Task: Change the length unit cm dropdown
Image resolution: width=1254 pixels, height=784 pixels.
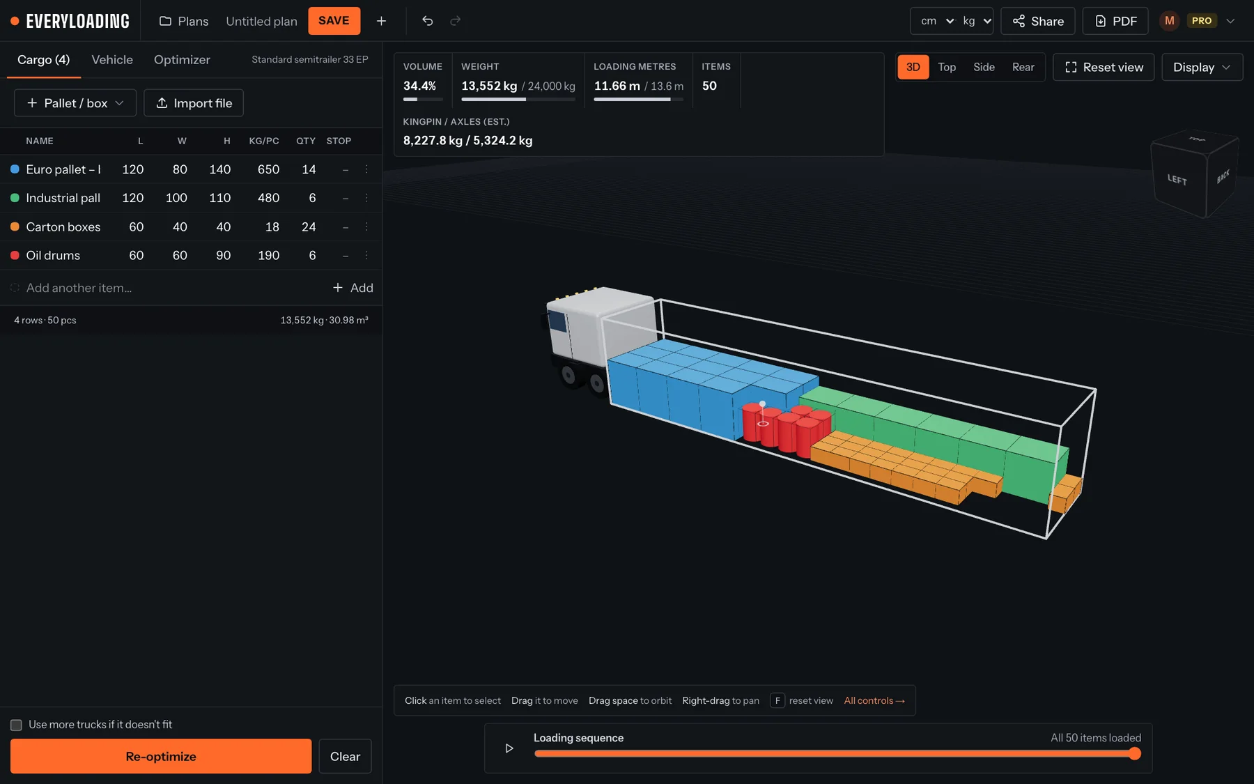Action: [937, 21]
